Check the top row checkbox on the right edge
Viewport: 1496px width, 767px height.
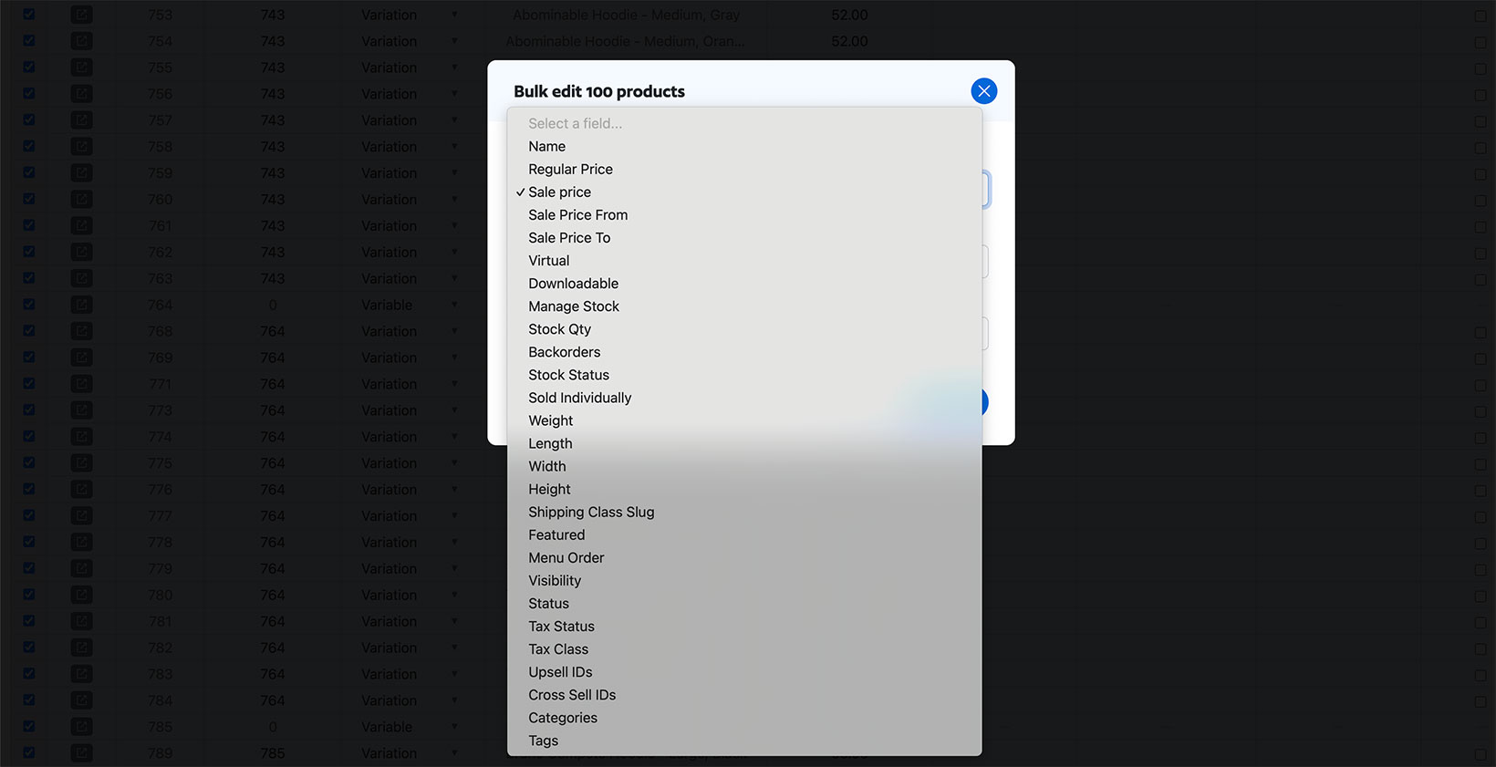click(1480, 15)
